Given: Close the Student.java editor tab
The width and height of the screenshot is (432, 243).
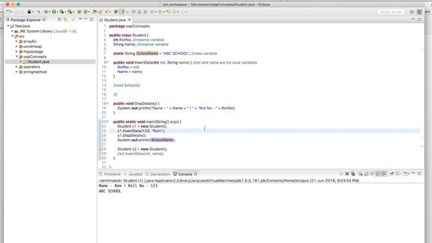Looking at the screenshot, I should 129,20.
